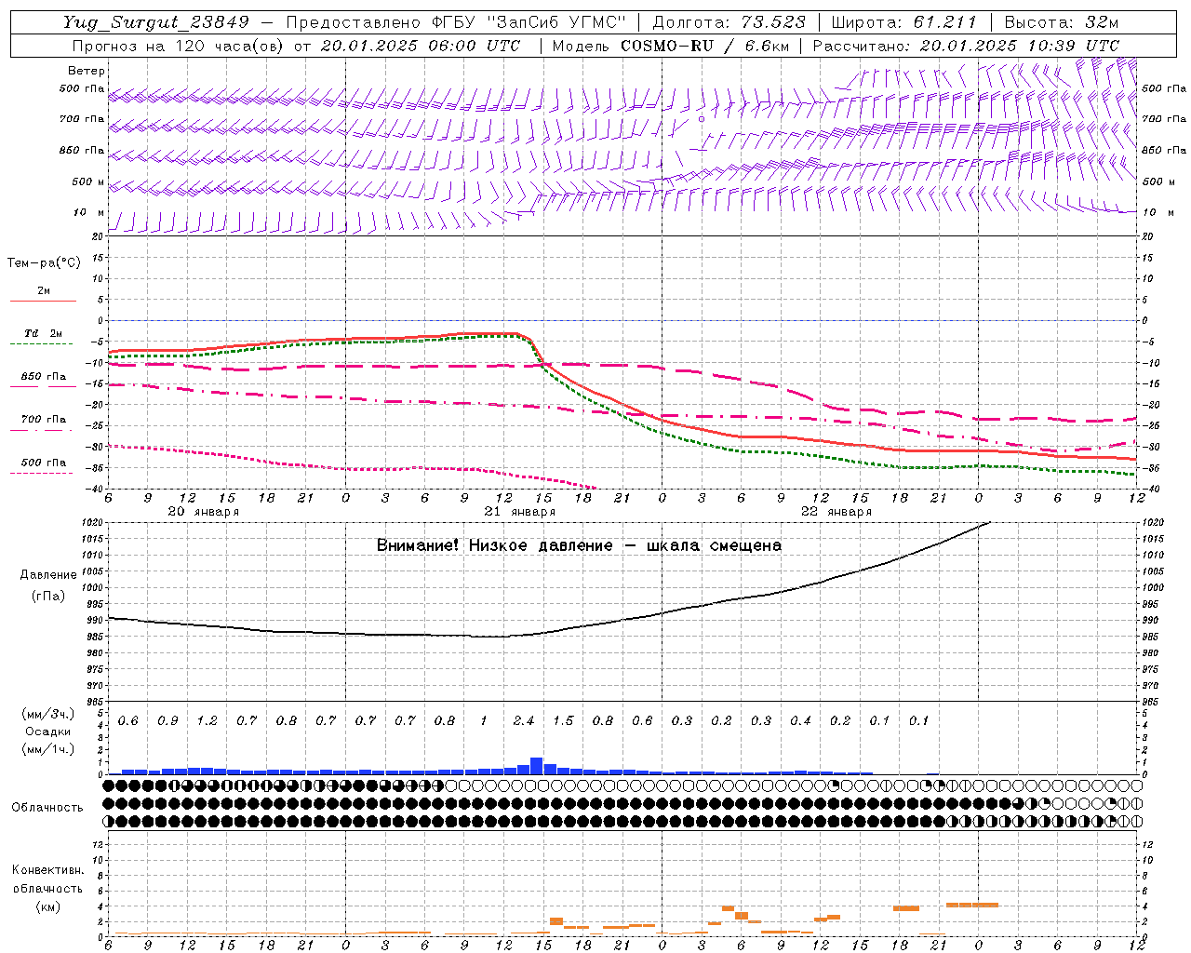This screenshot has height=953, width=1191.
Task: Click the 2.4 three-hour precipitation value
Action: click(524, 720)
